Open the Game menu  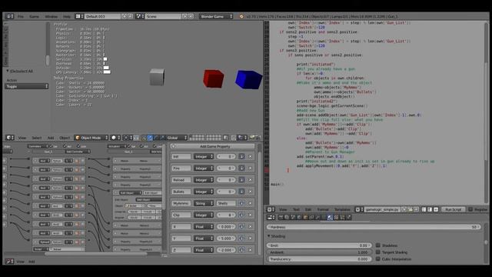coord(34,16)
